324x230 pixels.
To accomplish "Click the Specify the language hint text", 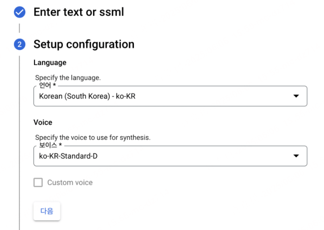I will click(68, 78).
